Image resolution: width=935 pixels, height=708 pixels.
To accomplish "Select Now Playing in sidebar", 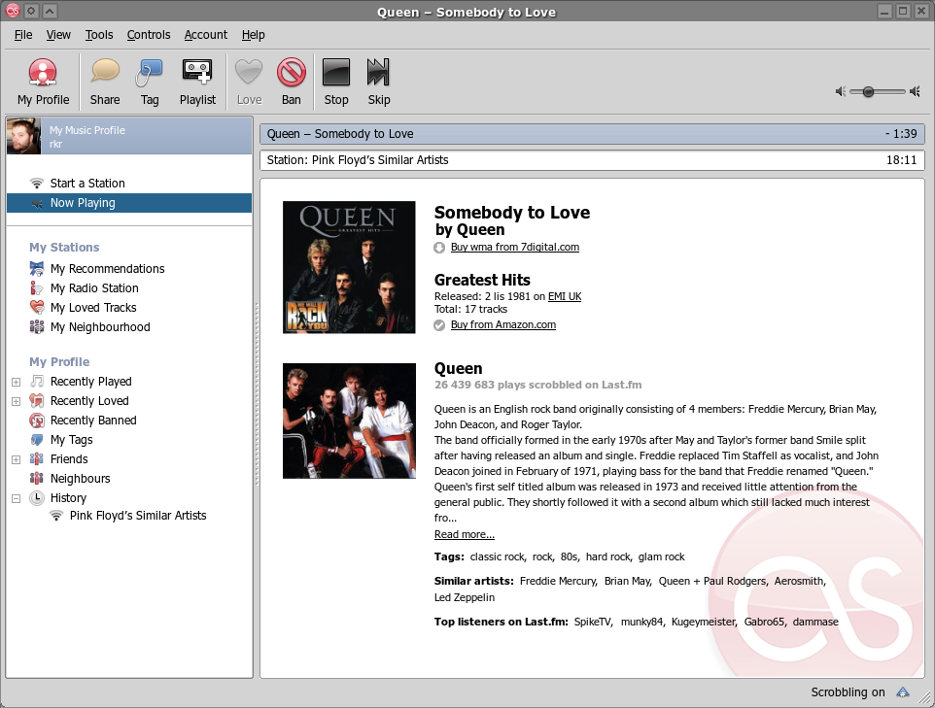I will (x=129, y=203).
